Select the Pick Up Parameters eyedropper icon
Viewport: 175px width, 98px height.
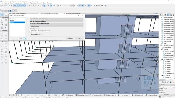(9, 5)
